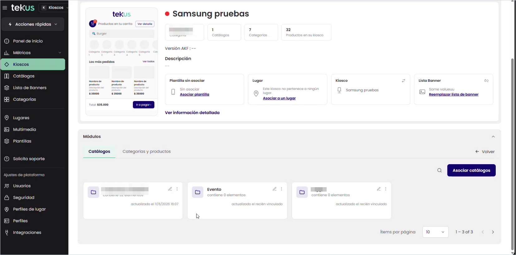
Task: Open options menu on first catalog card
Action: coord(177,189)
